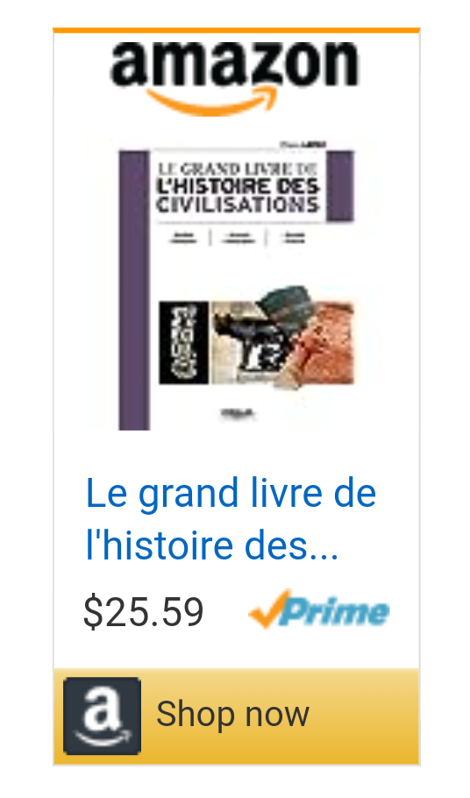Click the Shop now button

237,716
